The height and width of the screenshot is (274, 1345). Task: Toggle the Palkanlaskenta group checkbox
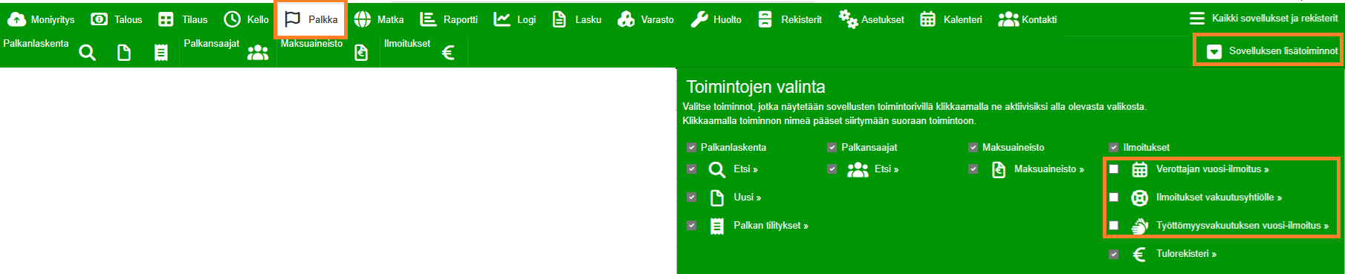click(x=692, y=147)
